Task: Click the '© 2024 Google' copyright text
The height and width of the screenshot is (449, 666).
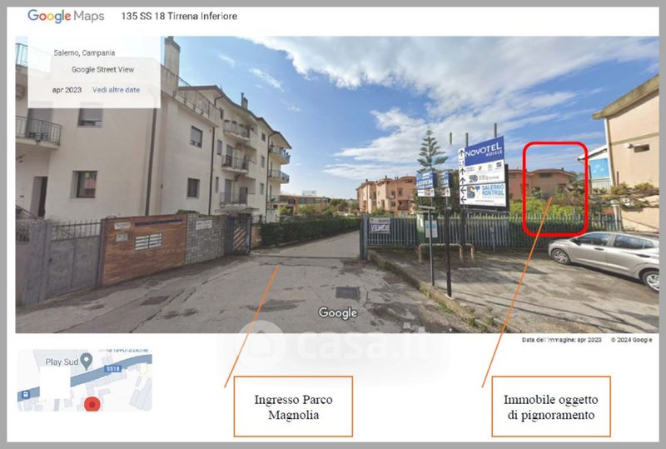Action: (631, 340)
